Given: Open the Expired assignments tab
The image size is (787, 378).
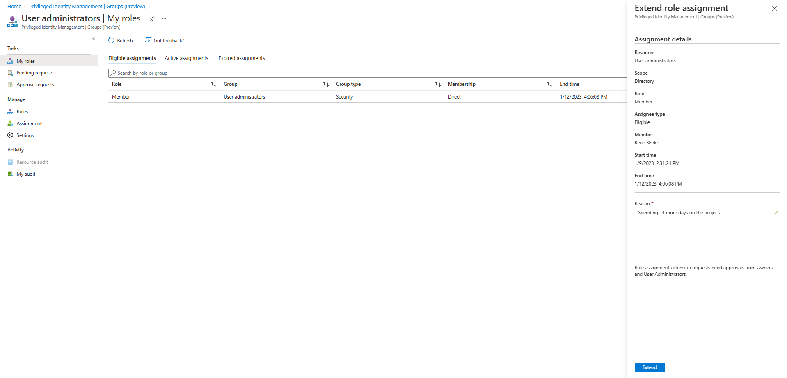Looking at the screenshot, I should tap(242, 58).
